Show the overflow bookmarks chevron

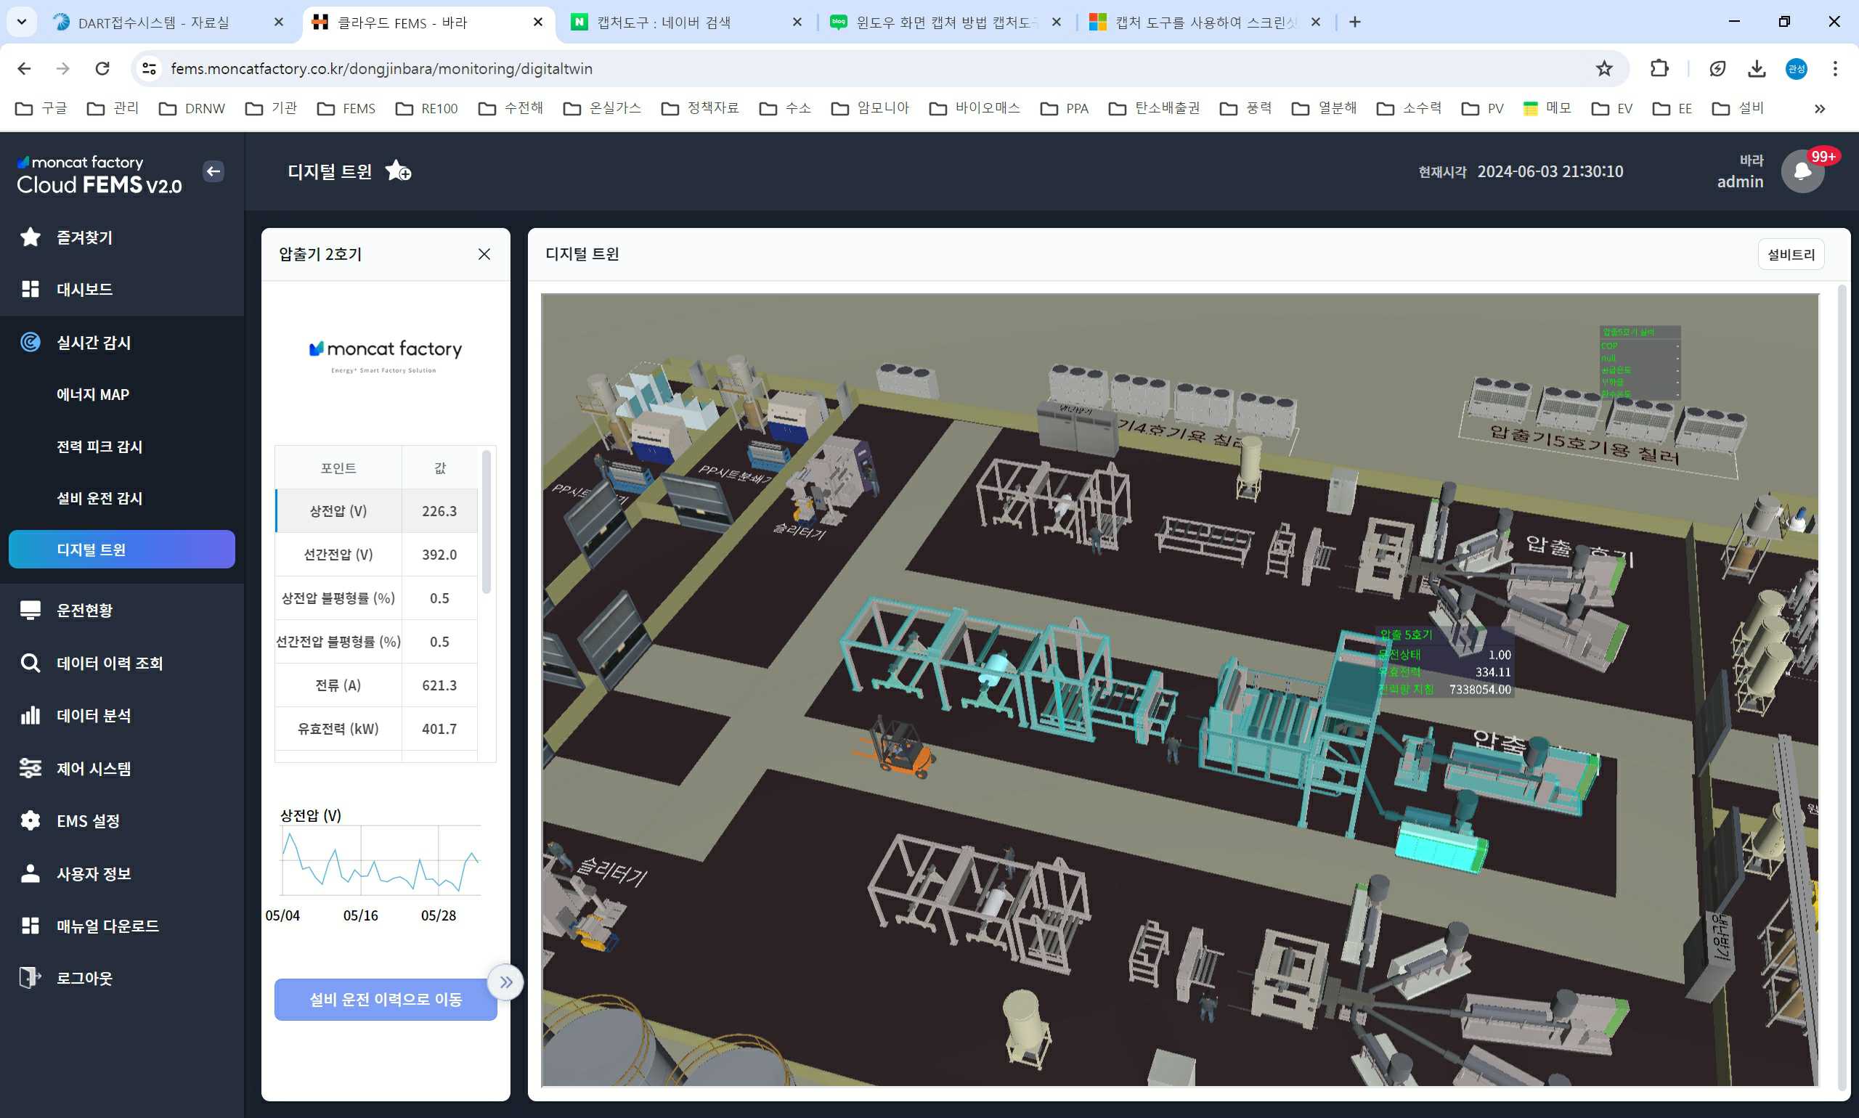click(x=1819, y=109)
